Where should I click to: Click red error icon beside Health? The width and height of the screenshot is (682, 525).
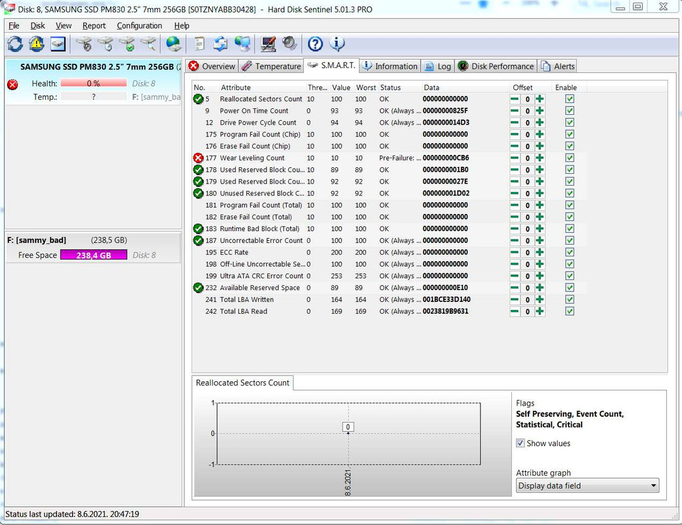pos(12,85)
